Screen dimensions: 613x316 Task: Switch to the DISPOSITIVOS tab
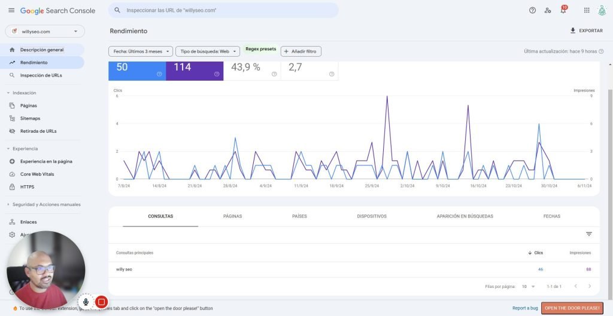click(x=372, y=216)
